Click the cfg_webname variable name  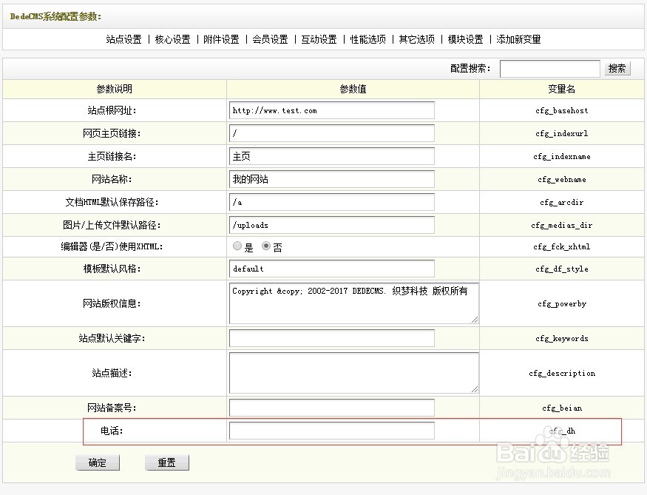coord(561,179)
